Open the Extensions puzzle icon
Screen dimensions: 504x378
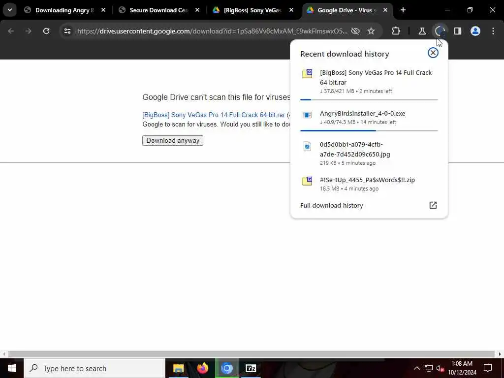click(x=396, y=31)
